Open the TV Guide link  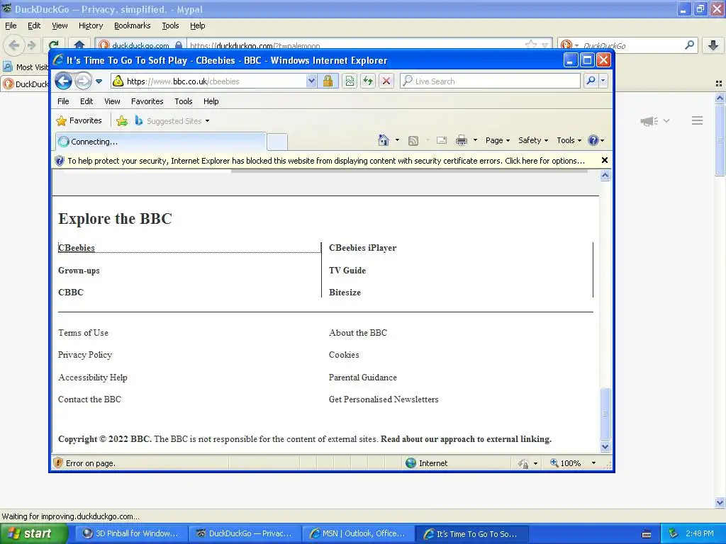pyautogui.click(x=347, y=271)
